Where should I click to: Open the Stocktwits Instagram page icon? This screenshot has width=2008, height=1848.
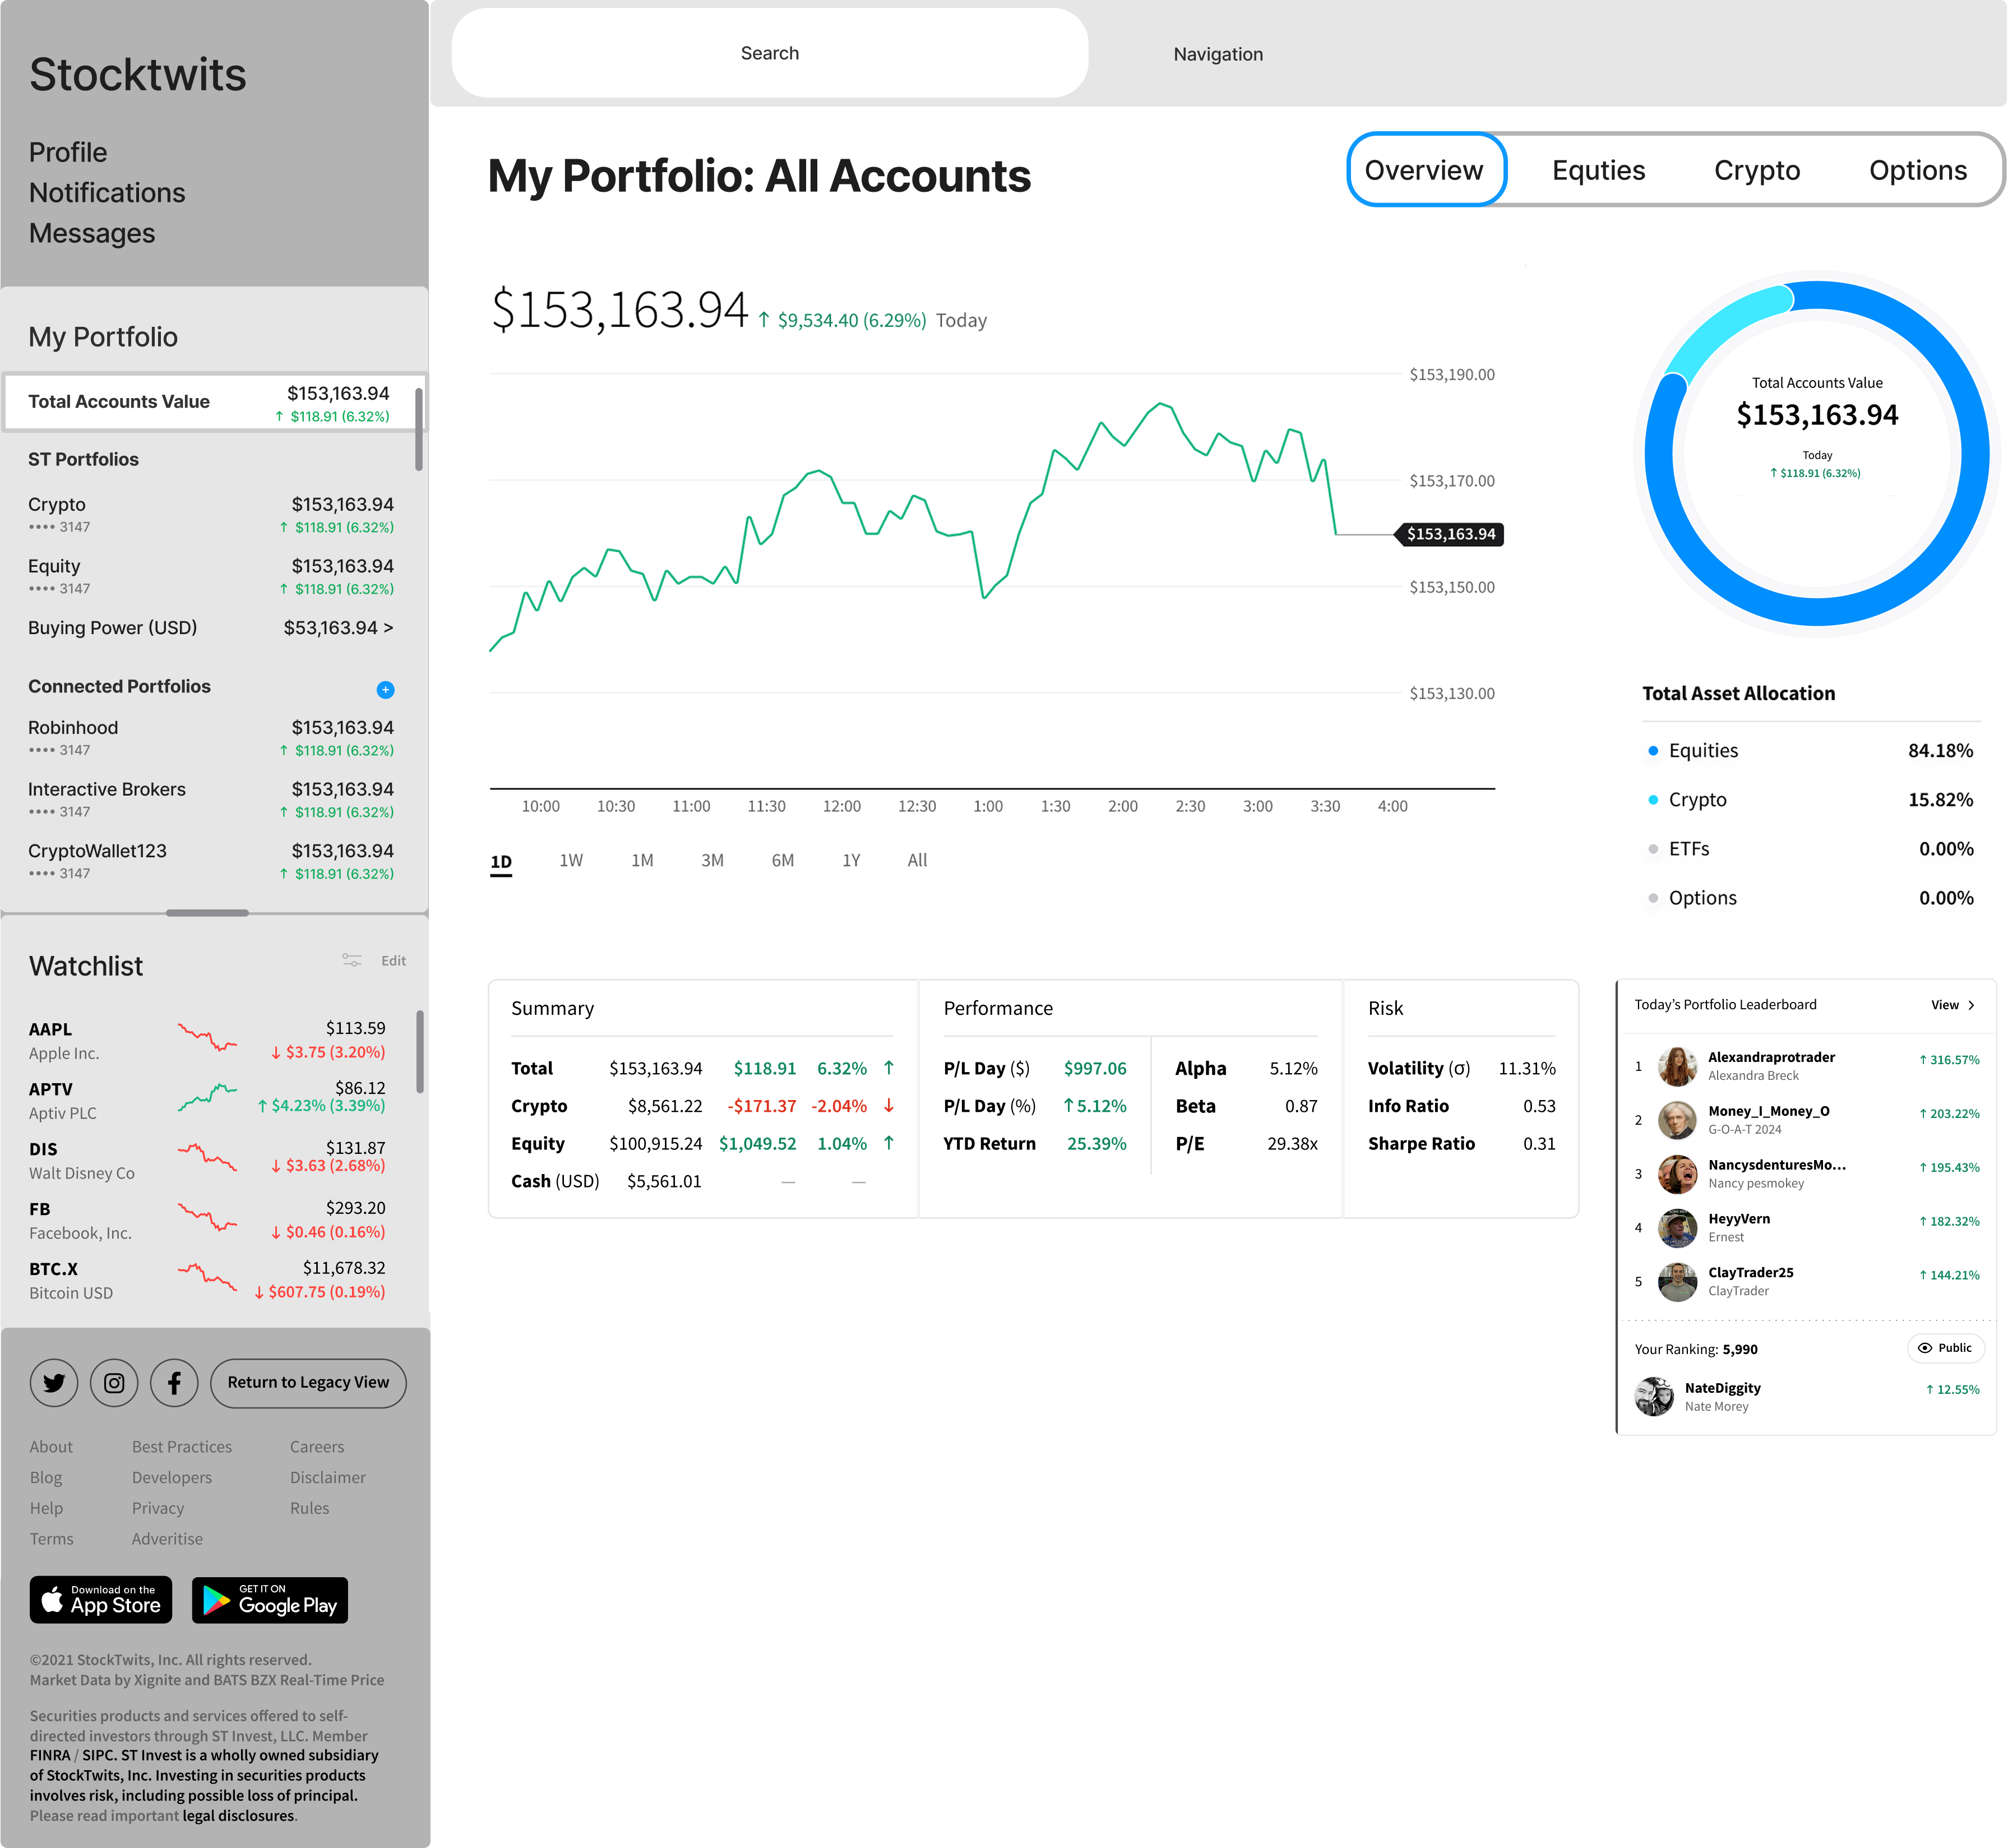(x=113, y=1382)
